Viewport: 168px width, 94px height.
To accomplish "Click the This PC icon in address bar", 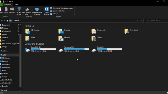I will click(10, 21).
